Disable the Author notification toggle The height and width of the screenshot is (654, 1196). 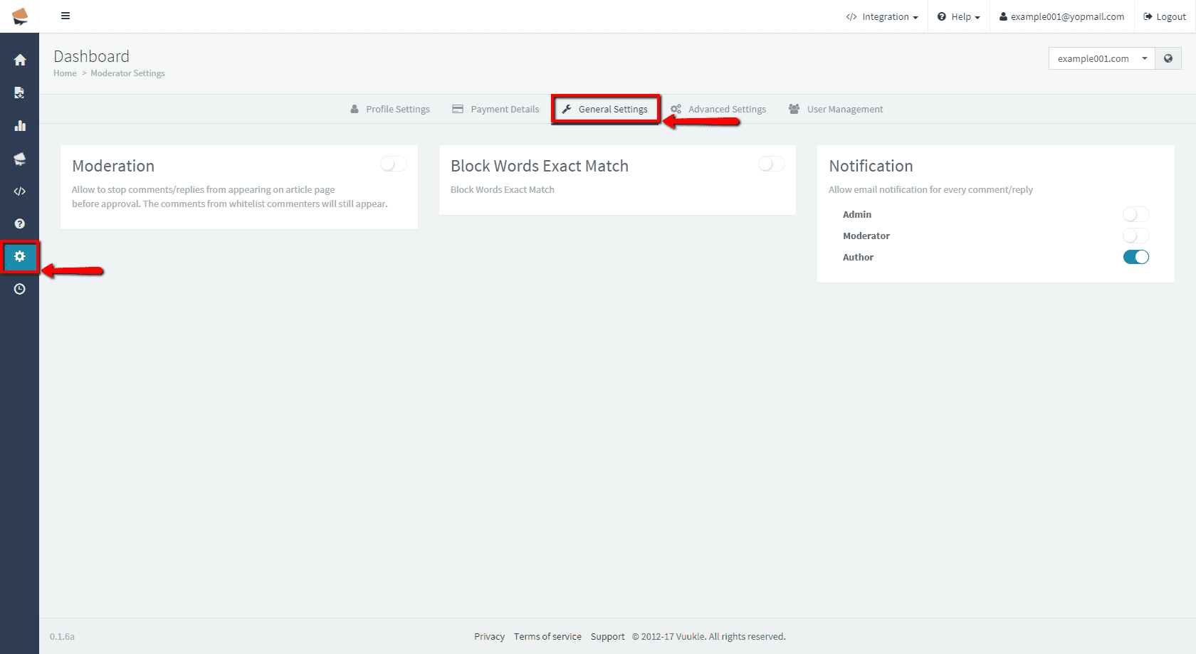click(1135, 257)
